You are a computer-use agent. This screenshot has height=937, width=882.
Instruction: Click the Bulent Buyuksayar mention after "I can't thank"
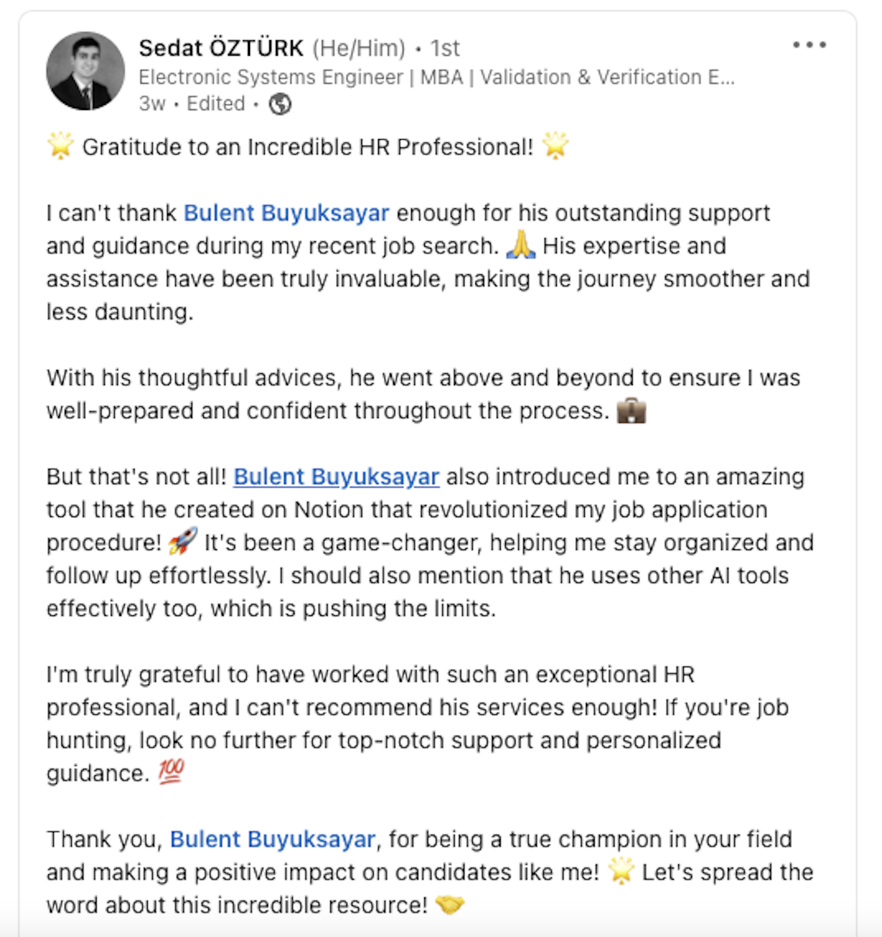pos(286,213)
